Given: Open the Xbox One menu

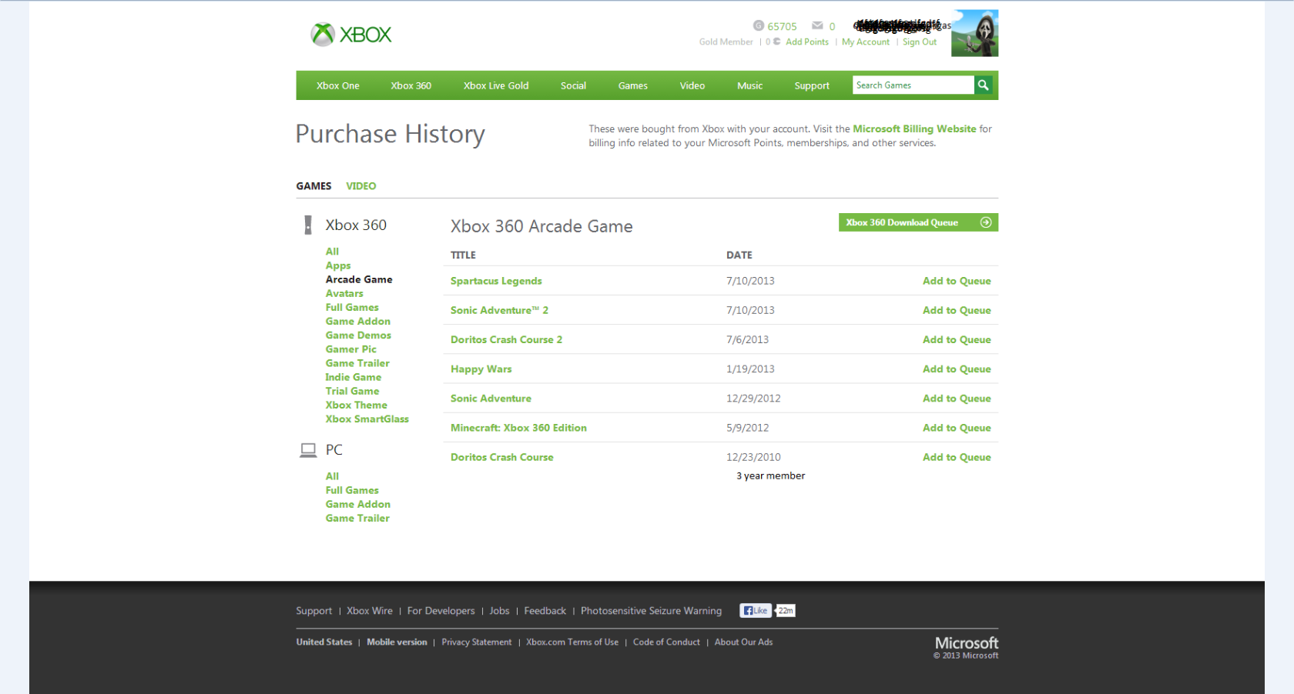Looking at the screenshot, I should pyautogui.click(x=338, y=85).
